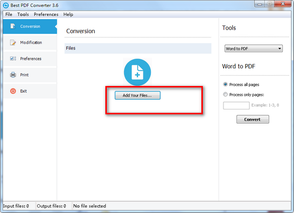Click the page range input field

[236, 106]
